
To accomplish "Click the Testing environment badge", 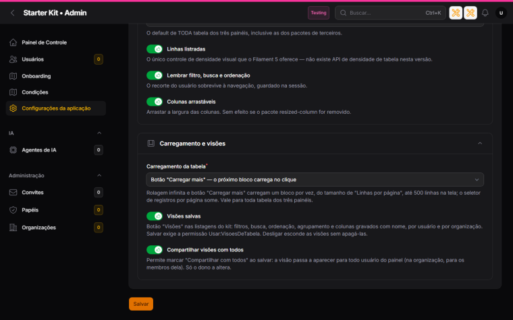I will click(319, 13).
